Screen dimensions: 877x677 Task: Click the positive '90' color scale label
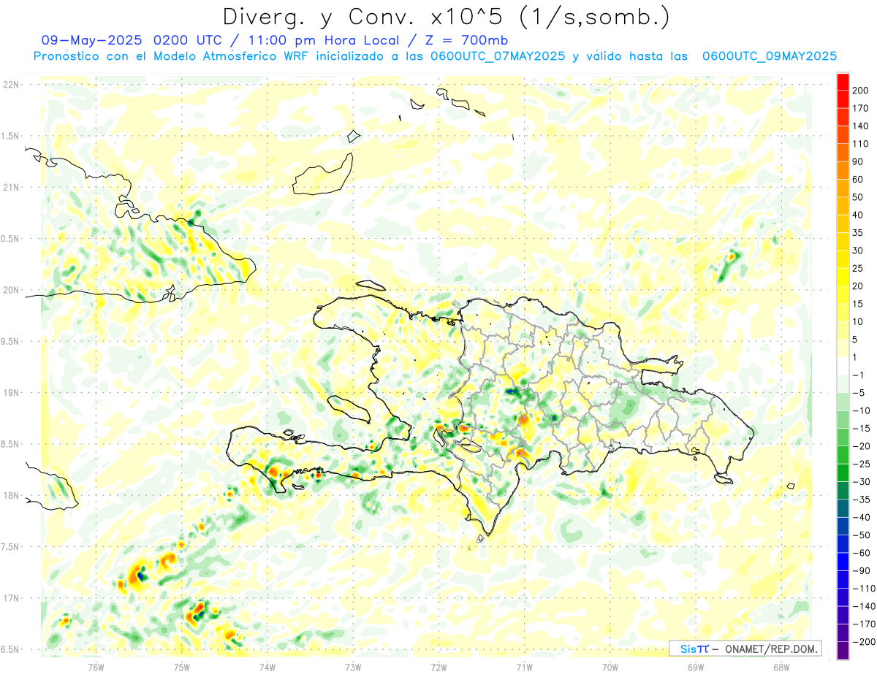(x=859, y=161)
